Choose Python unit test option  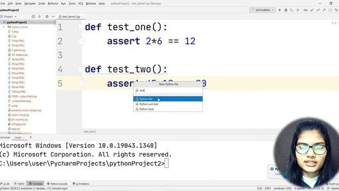[x=168, y=104]
